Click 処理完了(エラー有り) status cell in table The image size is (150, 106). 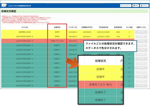(x=57, y=41)
